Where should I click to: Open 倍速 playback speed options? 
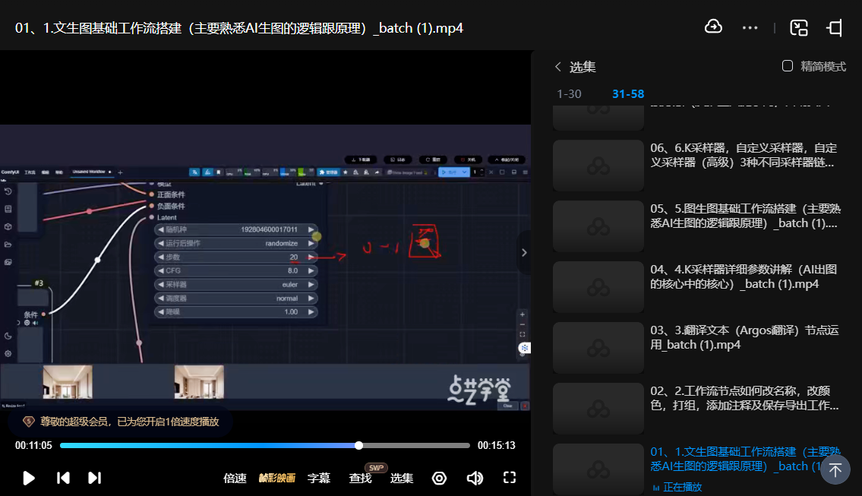click(235, 479)
